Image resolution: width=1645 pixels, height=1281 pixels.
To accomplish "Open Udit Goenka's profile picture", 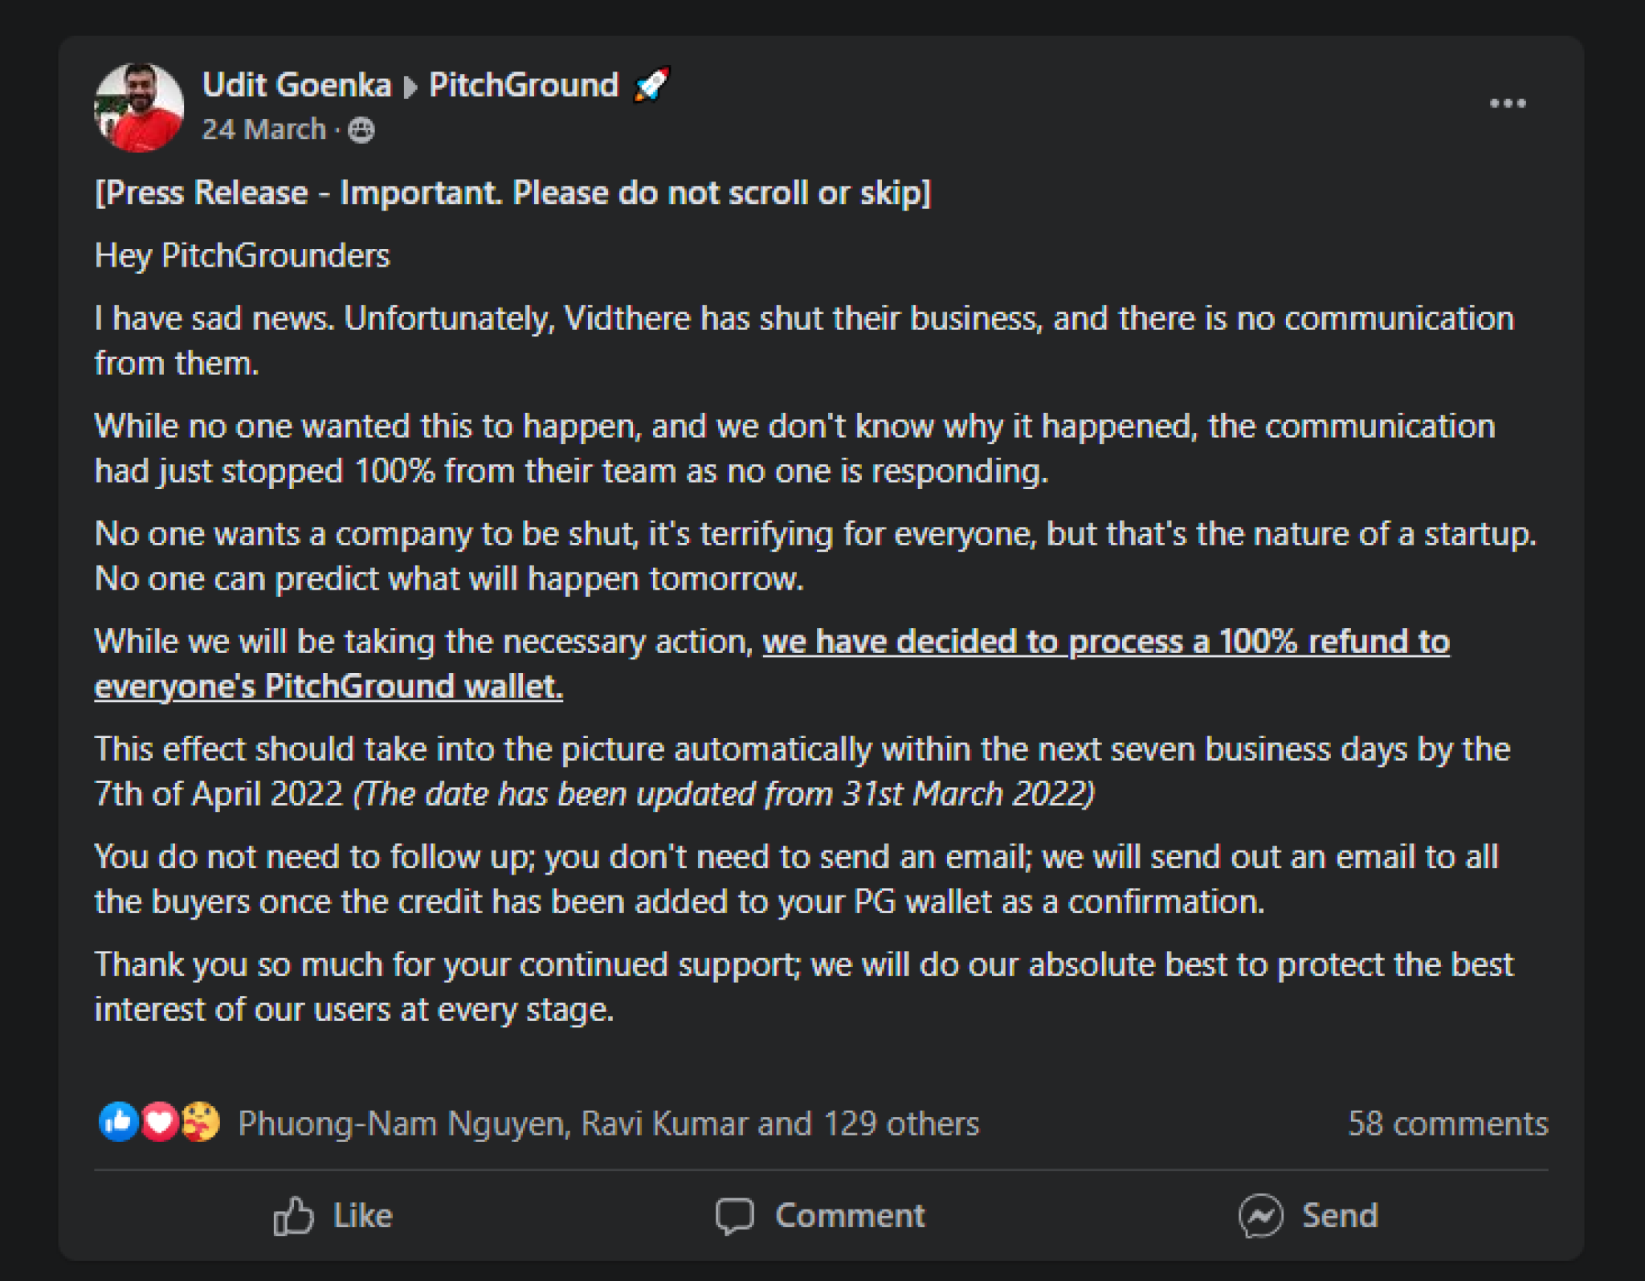I will pyautogui.click(x=139, y=107).
